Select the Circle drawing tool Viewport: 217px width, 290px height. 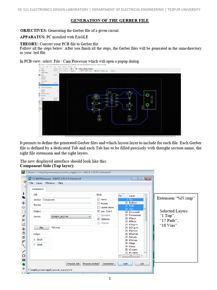click(23, 256)
